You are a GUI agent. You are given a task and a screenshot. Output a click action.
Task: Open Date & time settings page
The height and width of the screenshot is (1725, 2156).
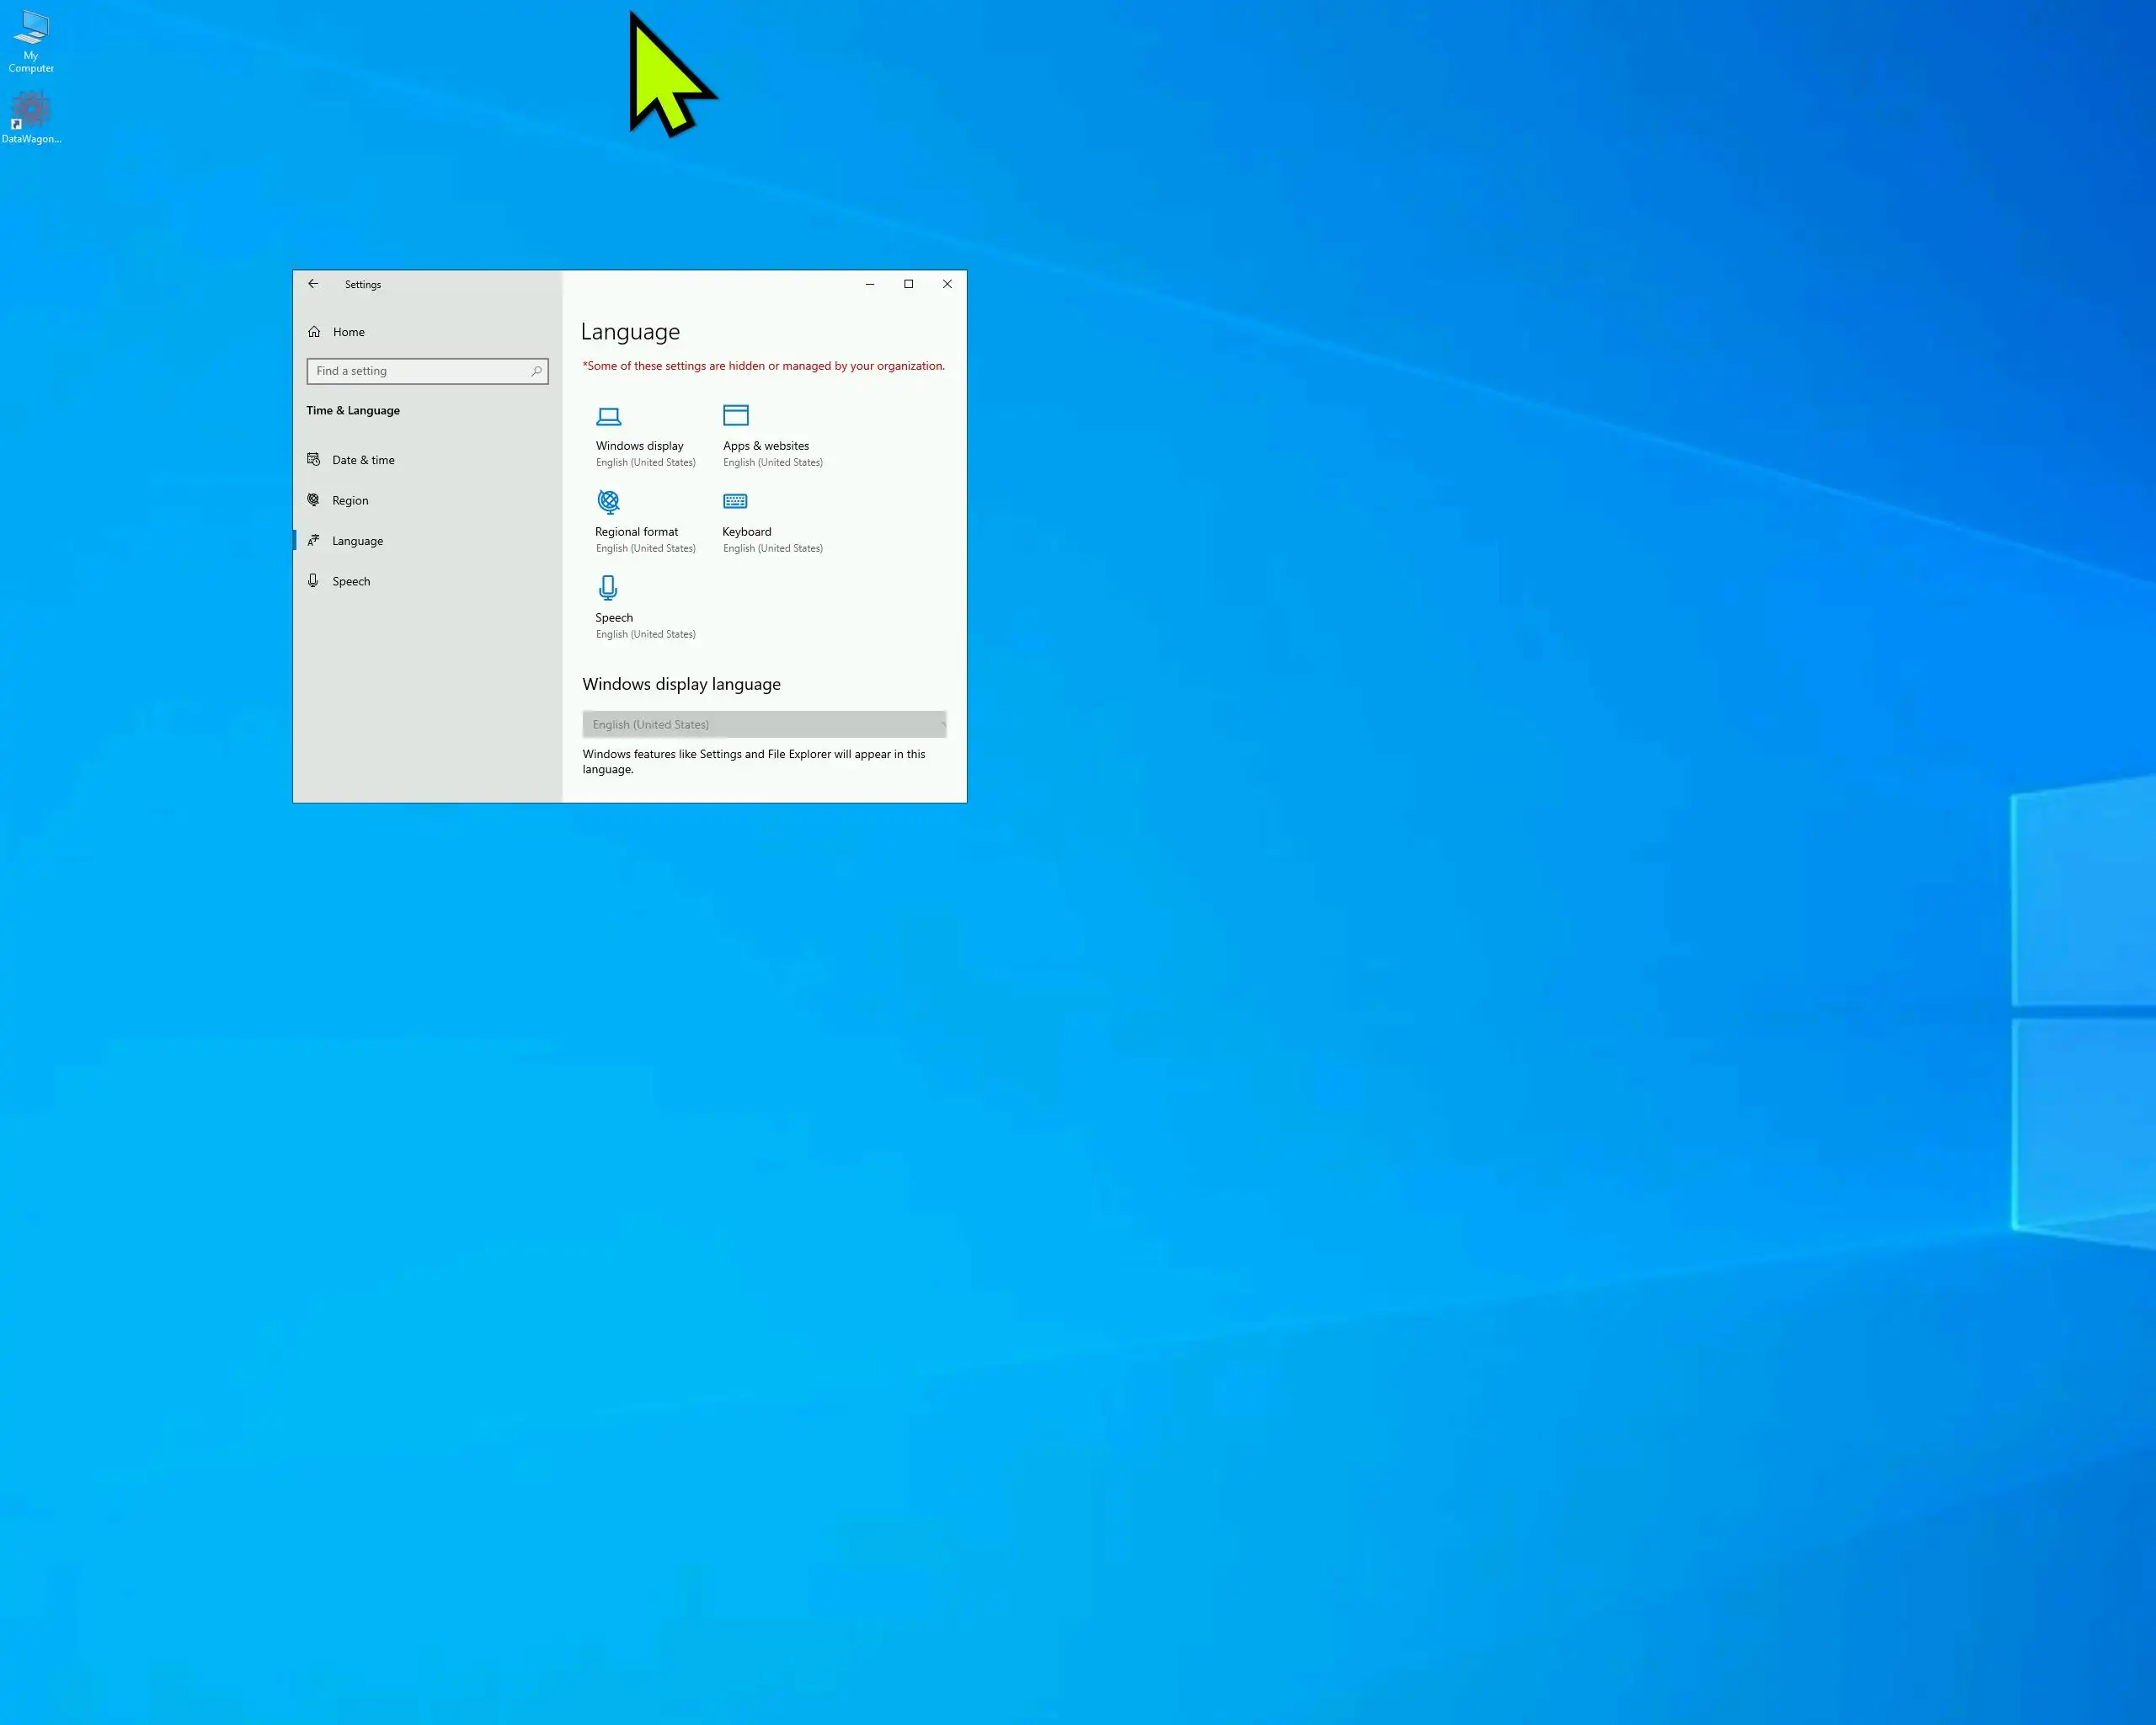pyautogui.click(x=363, y=460)
